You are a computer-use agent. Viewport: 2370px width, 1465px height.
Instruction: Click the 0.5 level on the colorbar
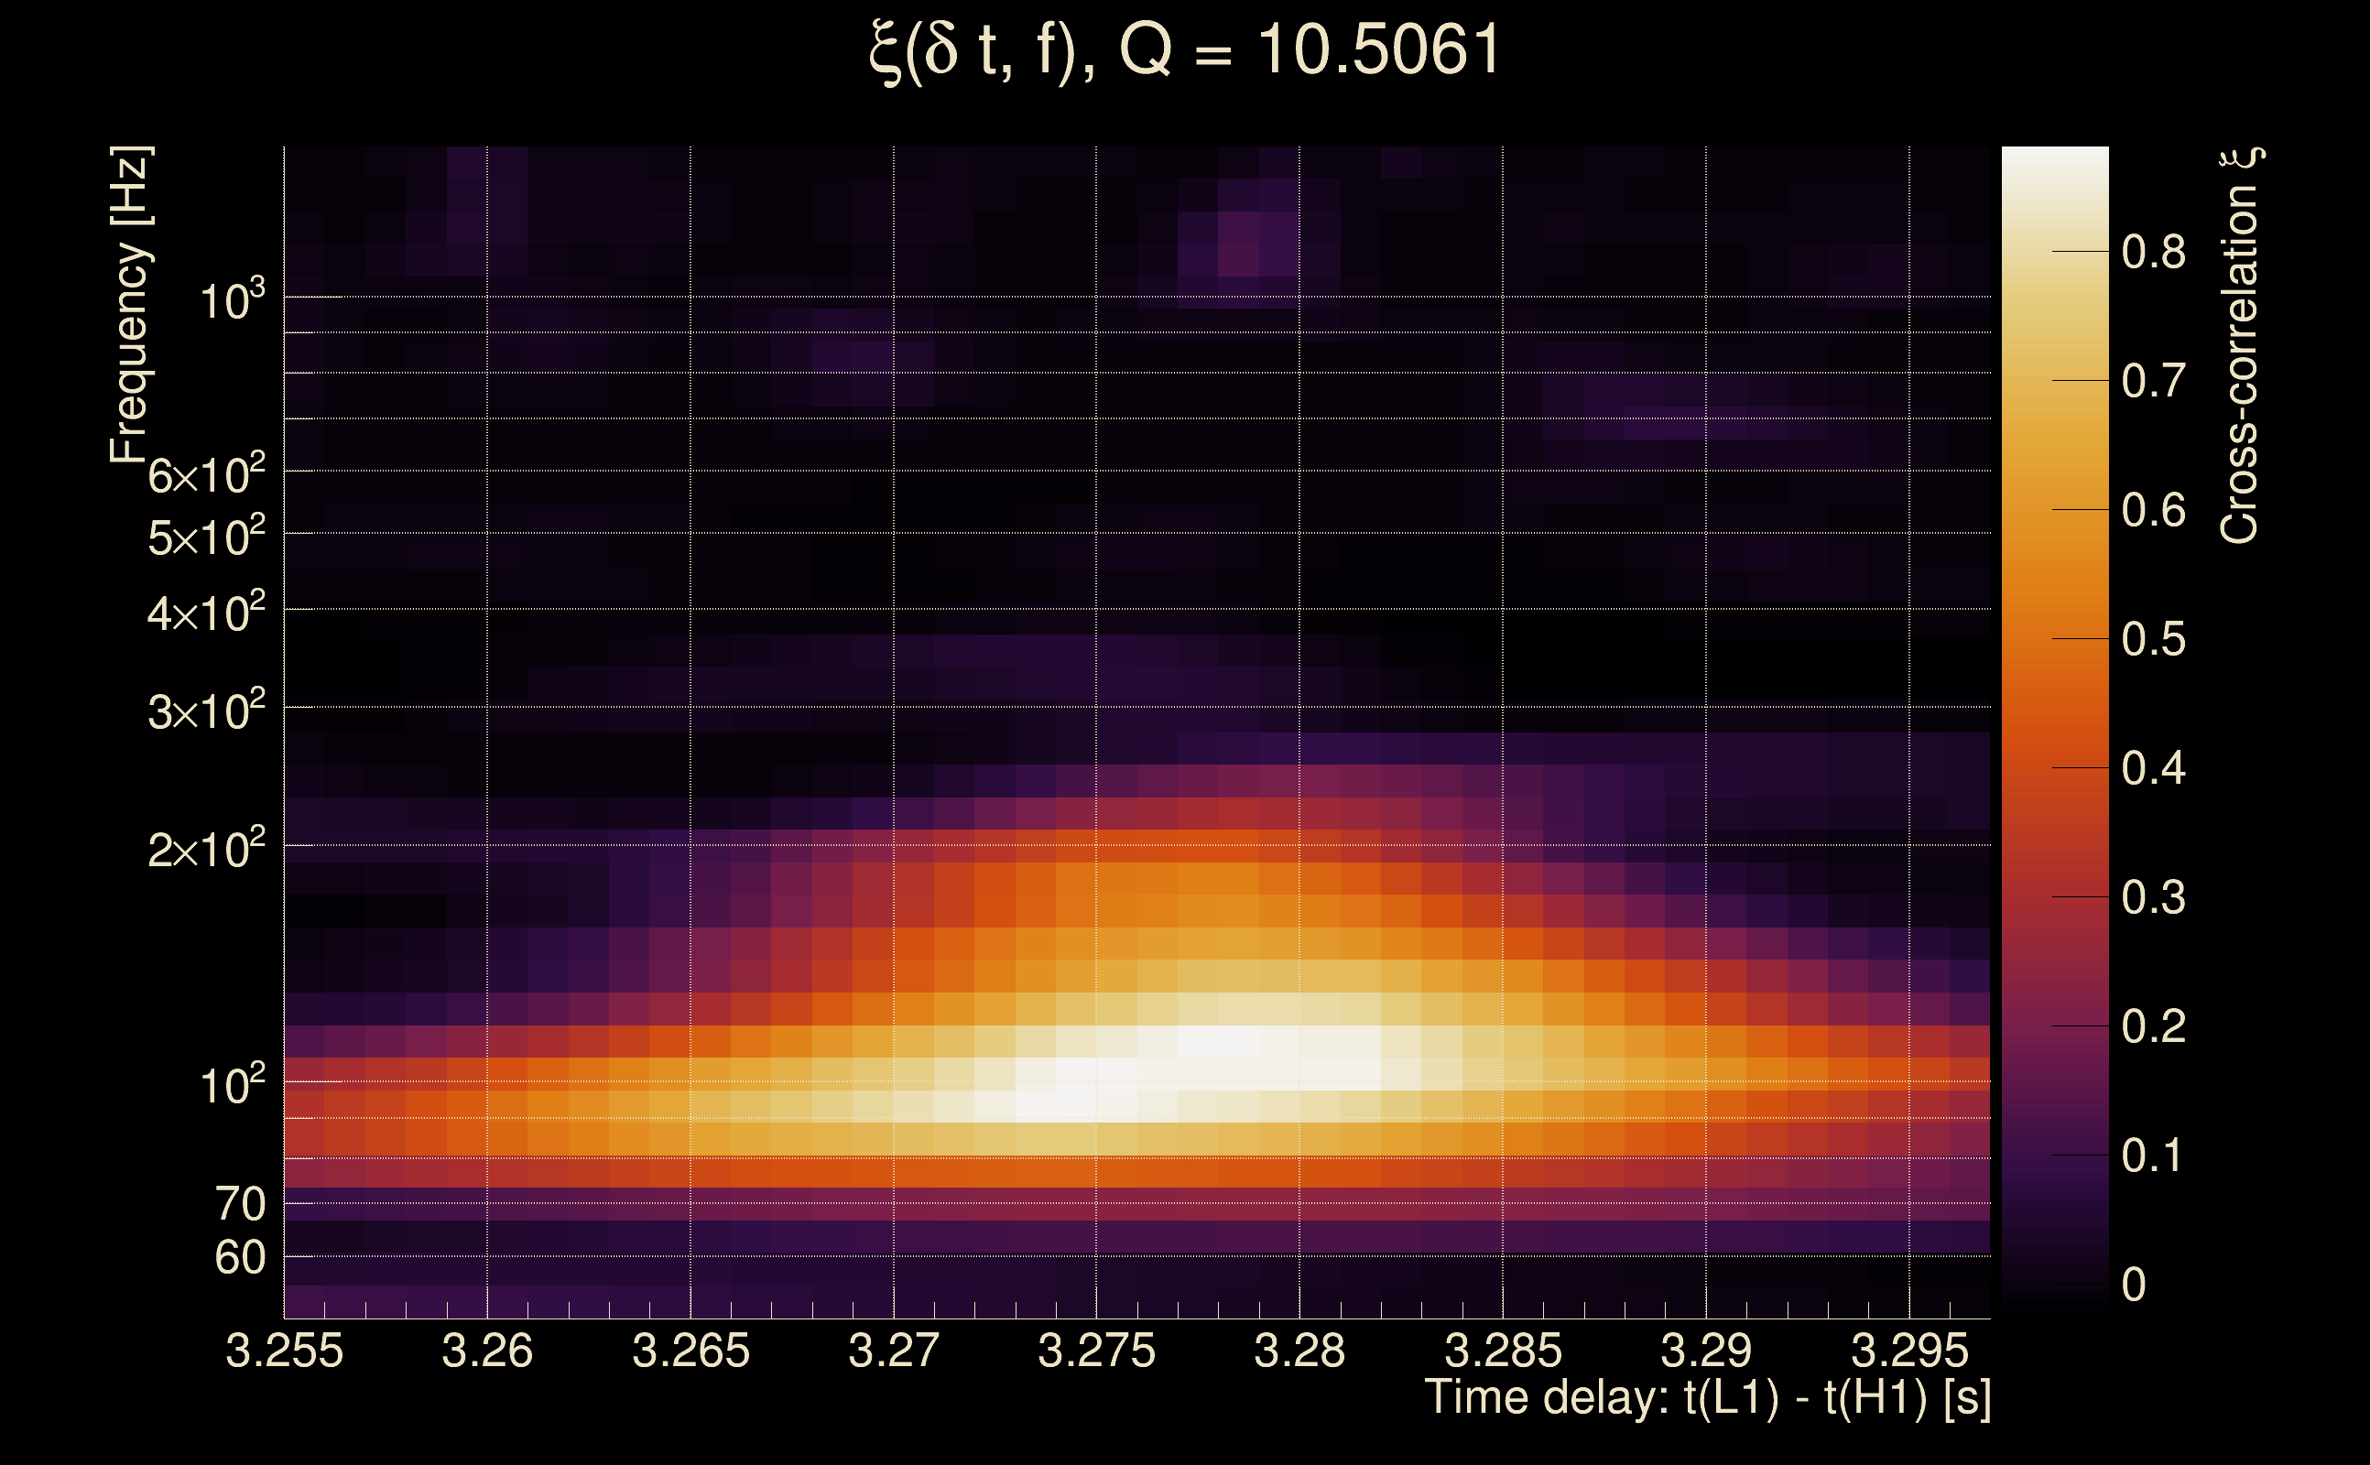pos(2054,639)
